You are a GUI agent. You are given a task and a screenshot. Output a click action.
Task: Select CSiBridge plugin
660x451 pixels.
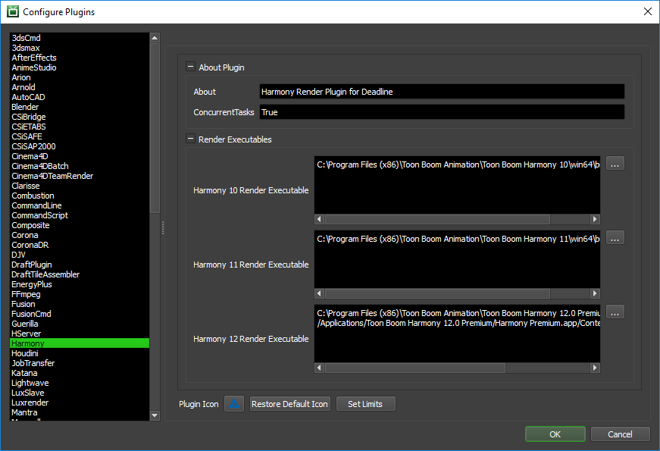[x=79, y=117]
